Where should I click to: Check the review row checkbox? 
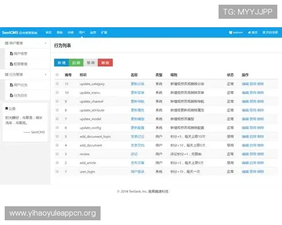(x=57, y=154)
